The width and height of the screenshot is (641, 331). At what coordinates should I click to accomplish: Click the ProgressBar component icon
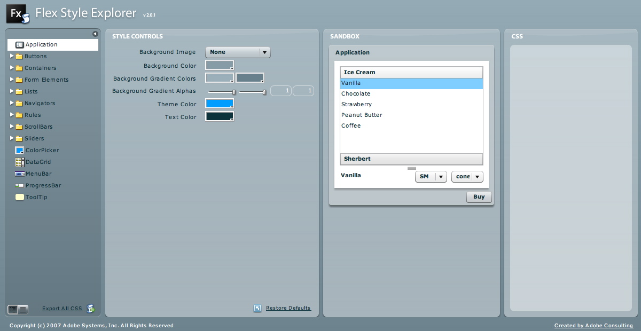click(20, 186)
